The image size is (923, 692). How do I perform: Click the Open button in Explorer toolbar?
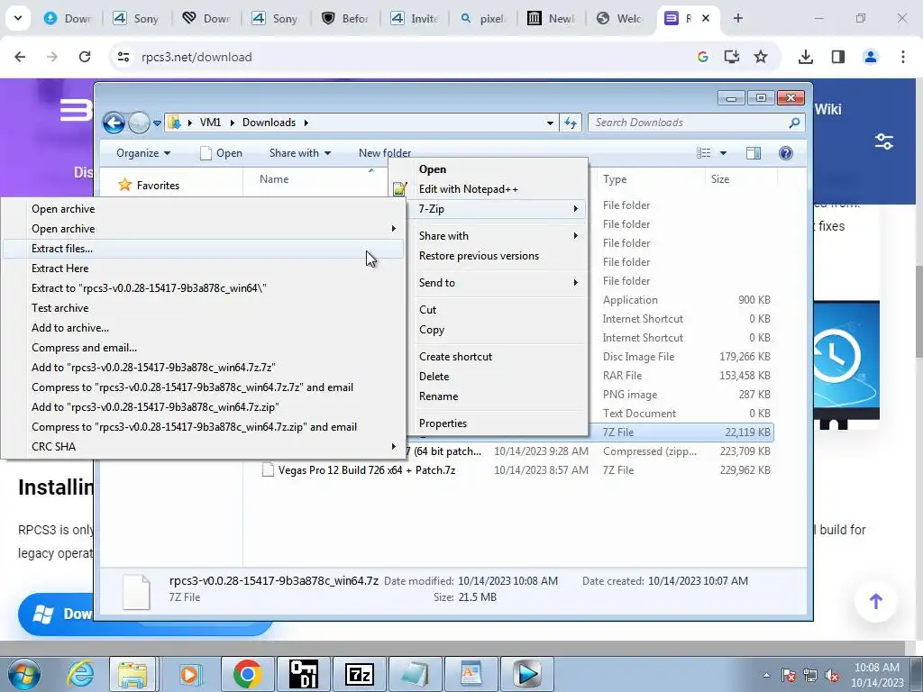point(222,153)
